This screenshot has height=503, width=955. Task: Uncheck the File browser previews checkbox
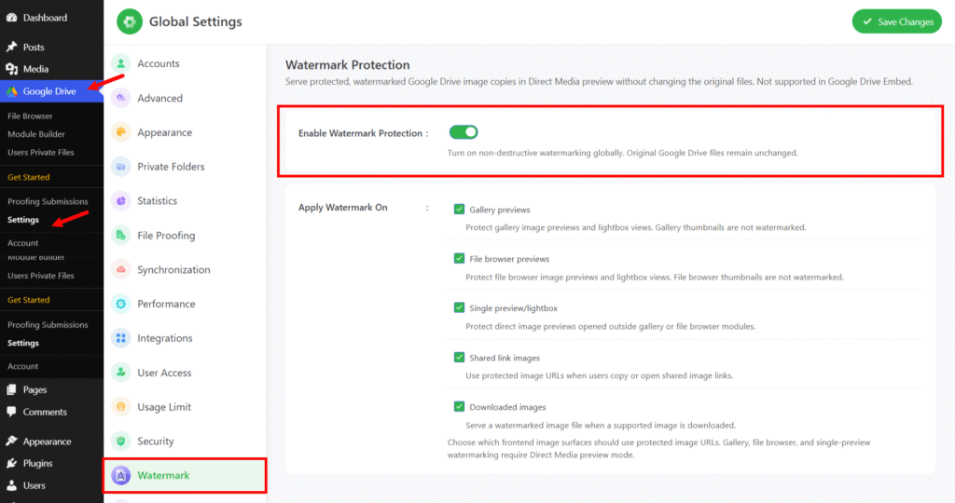point(459,259)
